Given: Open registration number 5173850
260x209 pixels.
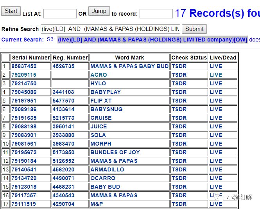Looking at the screenshot, I should click(63, 152).
